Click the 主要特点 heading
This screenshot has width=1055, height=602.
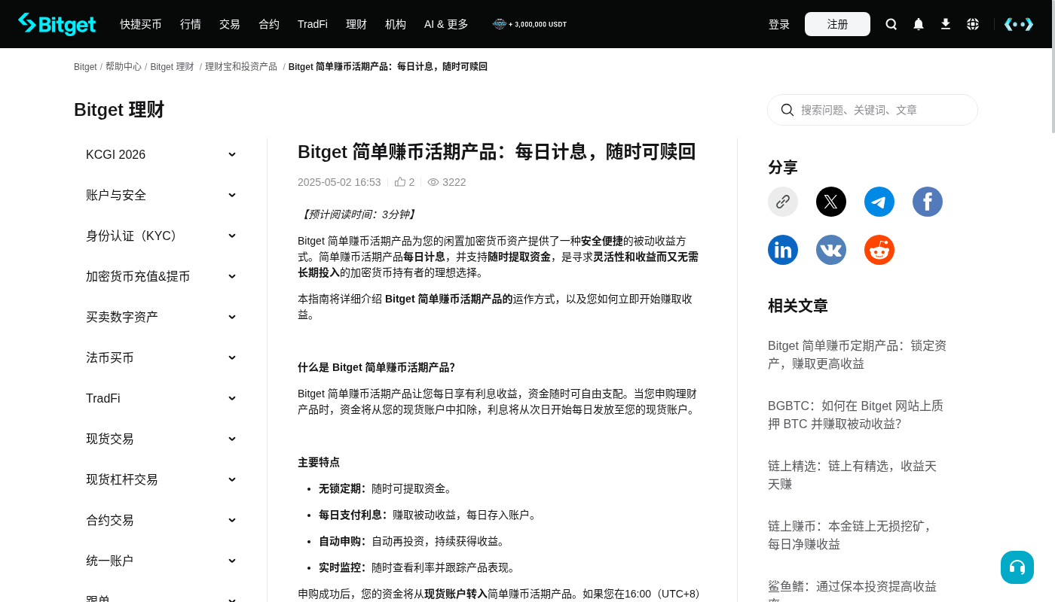[x=319, y=462]
